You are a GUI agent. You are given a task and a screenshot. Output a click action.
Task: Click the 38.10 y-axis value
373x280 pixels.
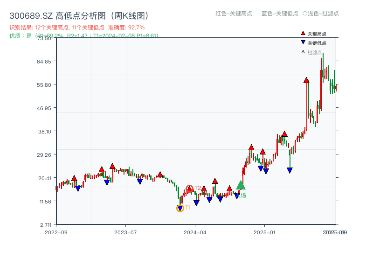(x=44, y=132)
